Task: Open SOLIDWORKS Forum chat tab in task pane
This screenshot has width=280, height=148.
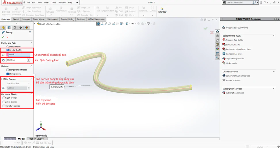Action: coord(218,58)
